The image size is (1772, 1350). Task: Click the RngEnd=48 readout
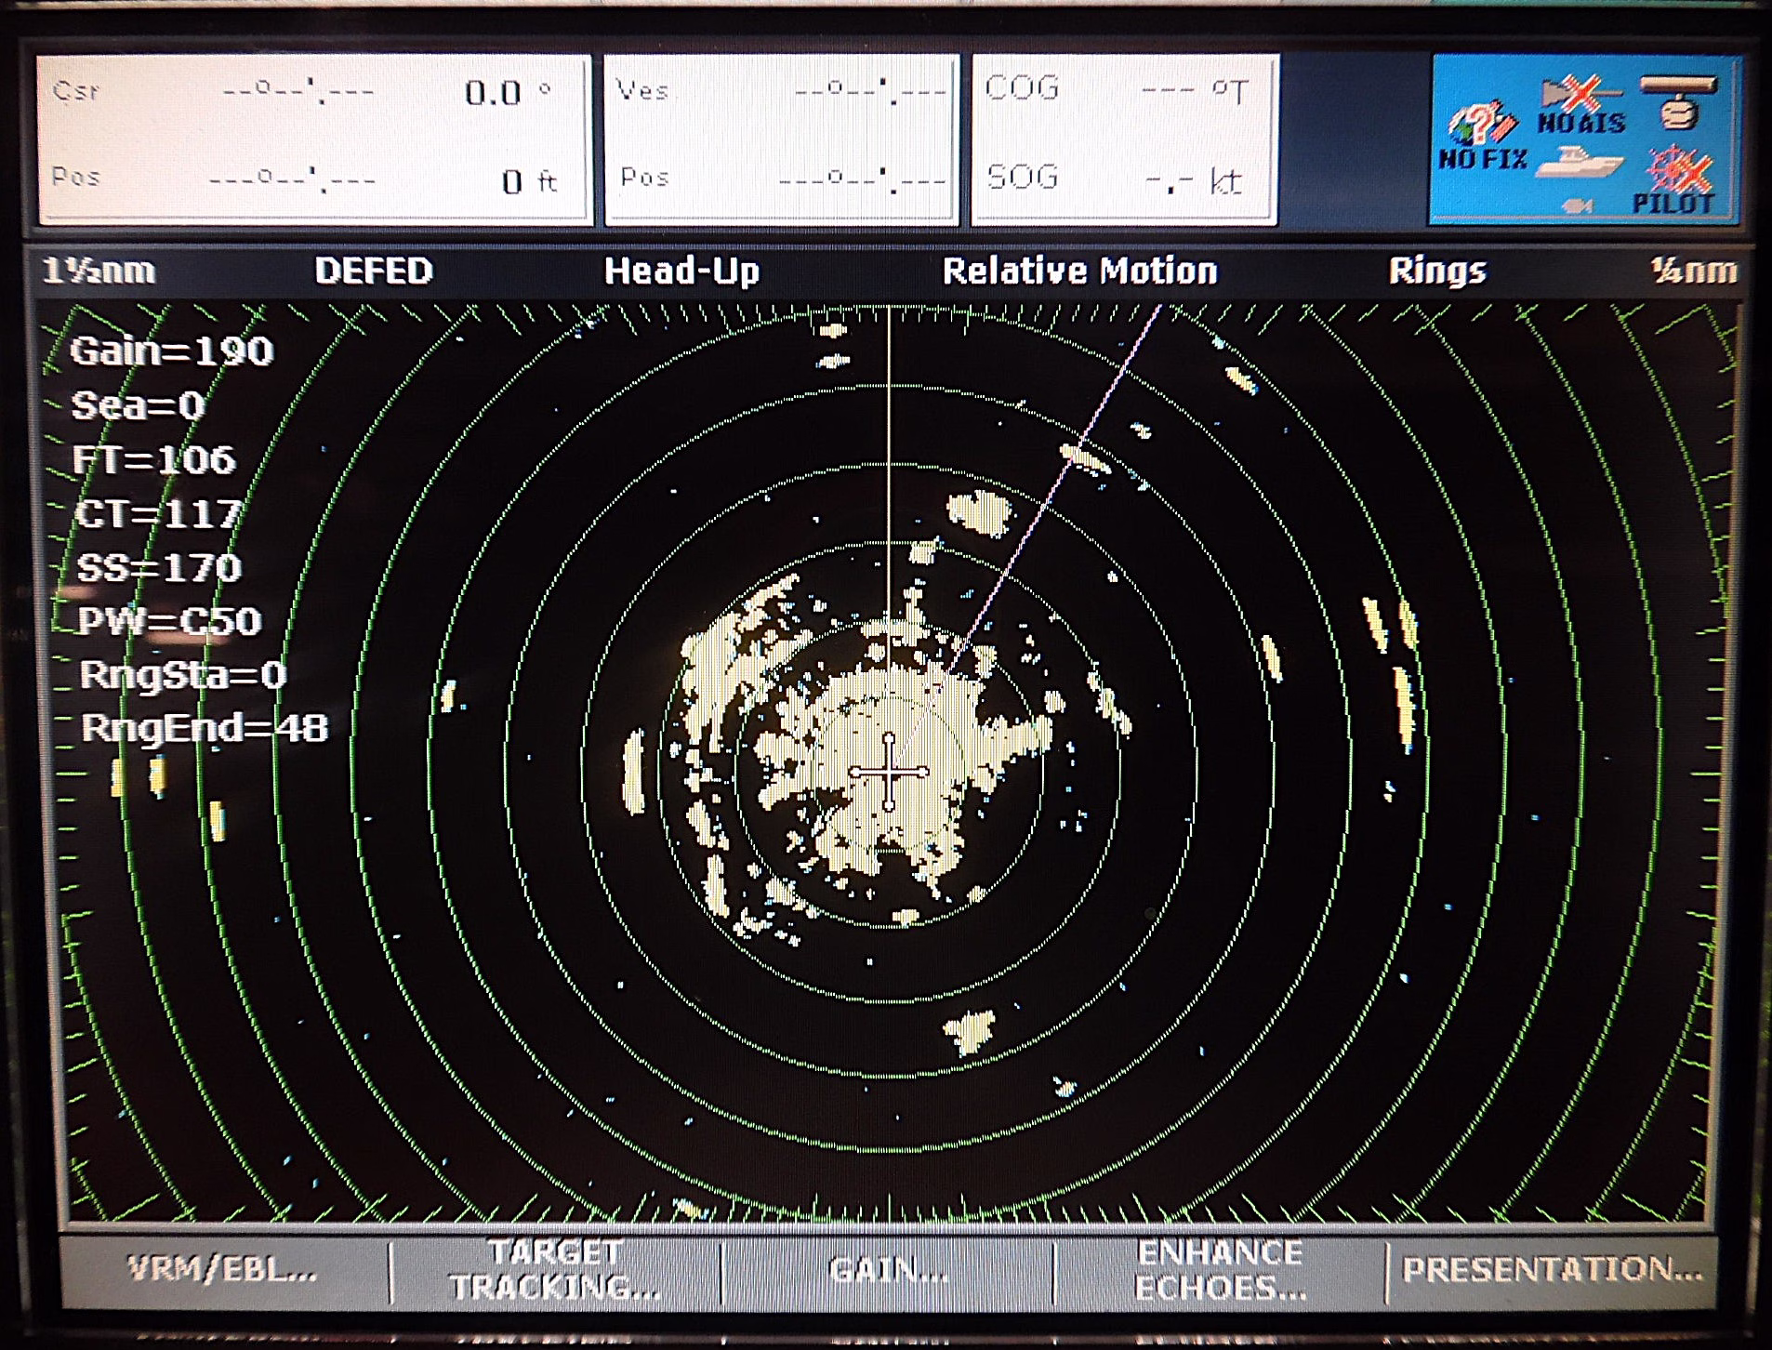(205, 728)
